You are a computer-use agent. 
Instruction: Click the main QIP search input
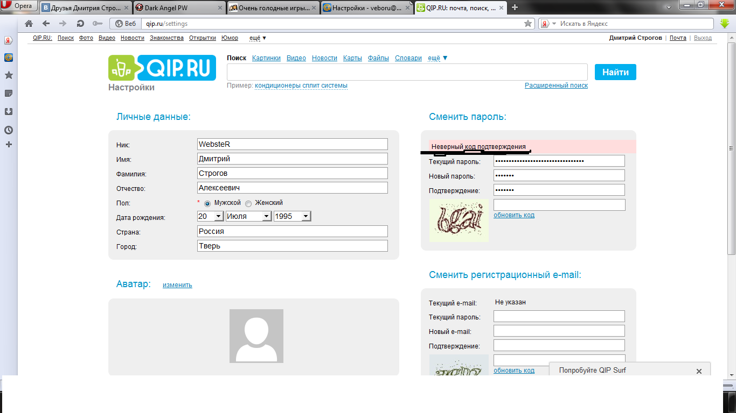point(407,72)
